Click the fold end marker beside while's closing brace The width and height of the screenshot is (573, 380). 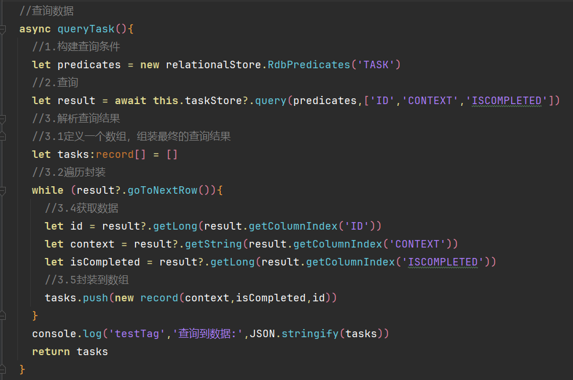point(2,315)
